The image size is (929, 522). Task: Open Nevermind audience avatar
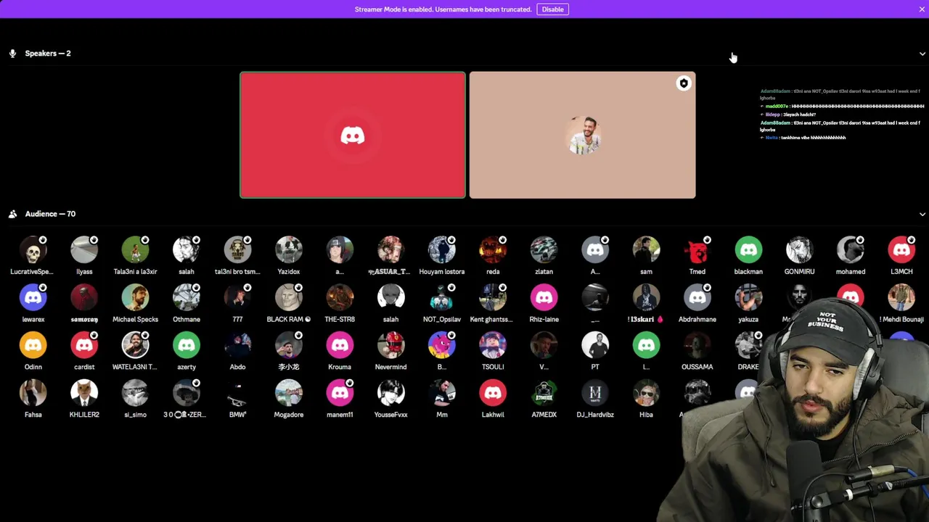(x=390, y=346)
